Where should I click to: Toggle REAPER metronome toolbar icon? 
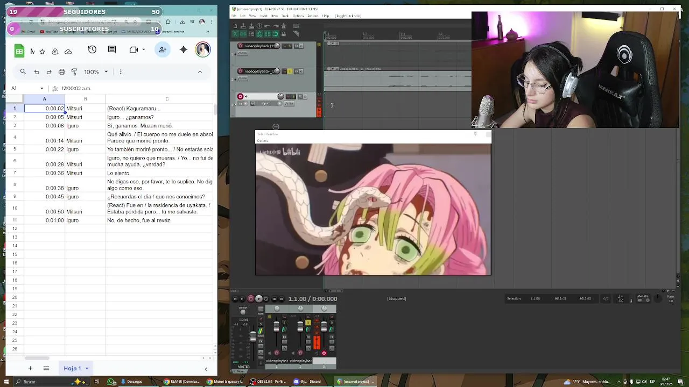[284, 26]
